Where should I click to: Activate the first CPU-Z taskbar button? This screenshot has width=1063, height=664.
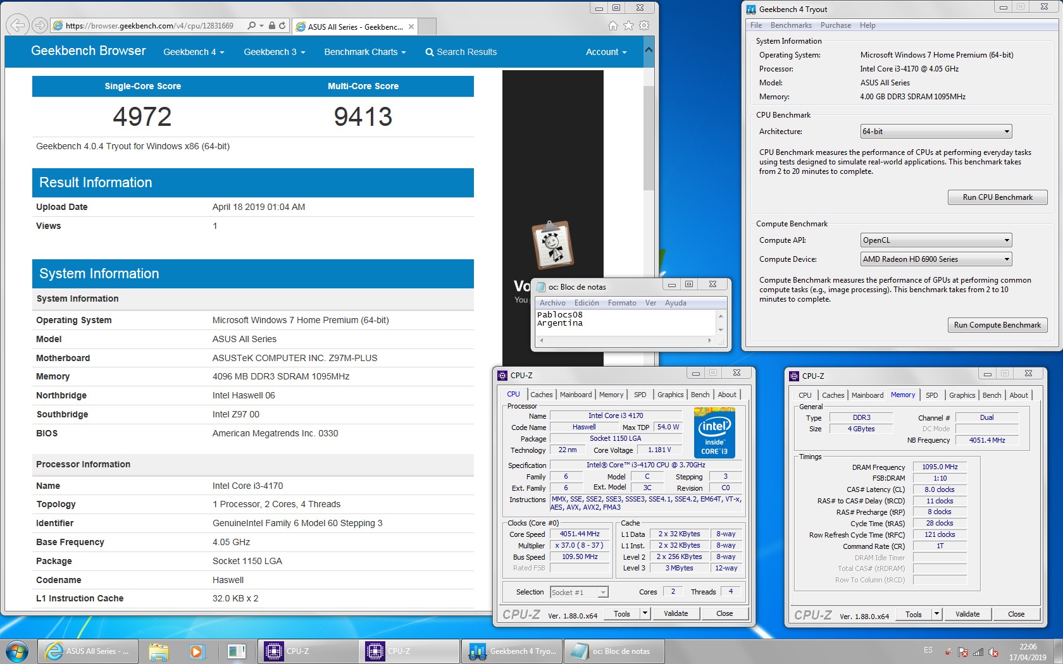308,651
